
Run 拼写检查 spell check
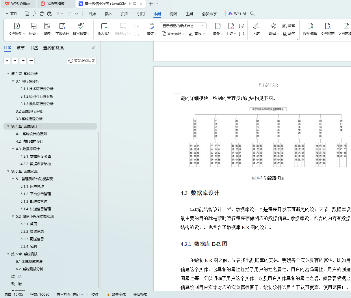(x=81, y=29)
